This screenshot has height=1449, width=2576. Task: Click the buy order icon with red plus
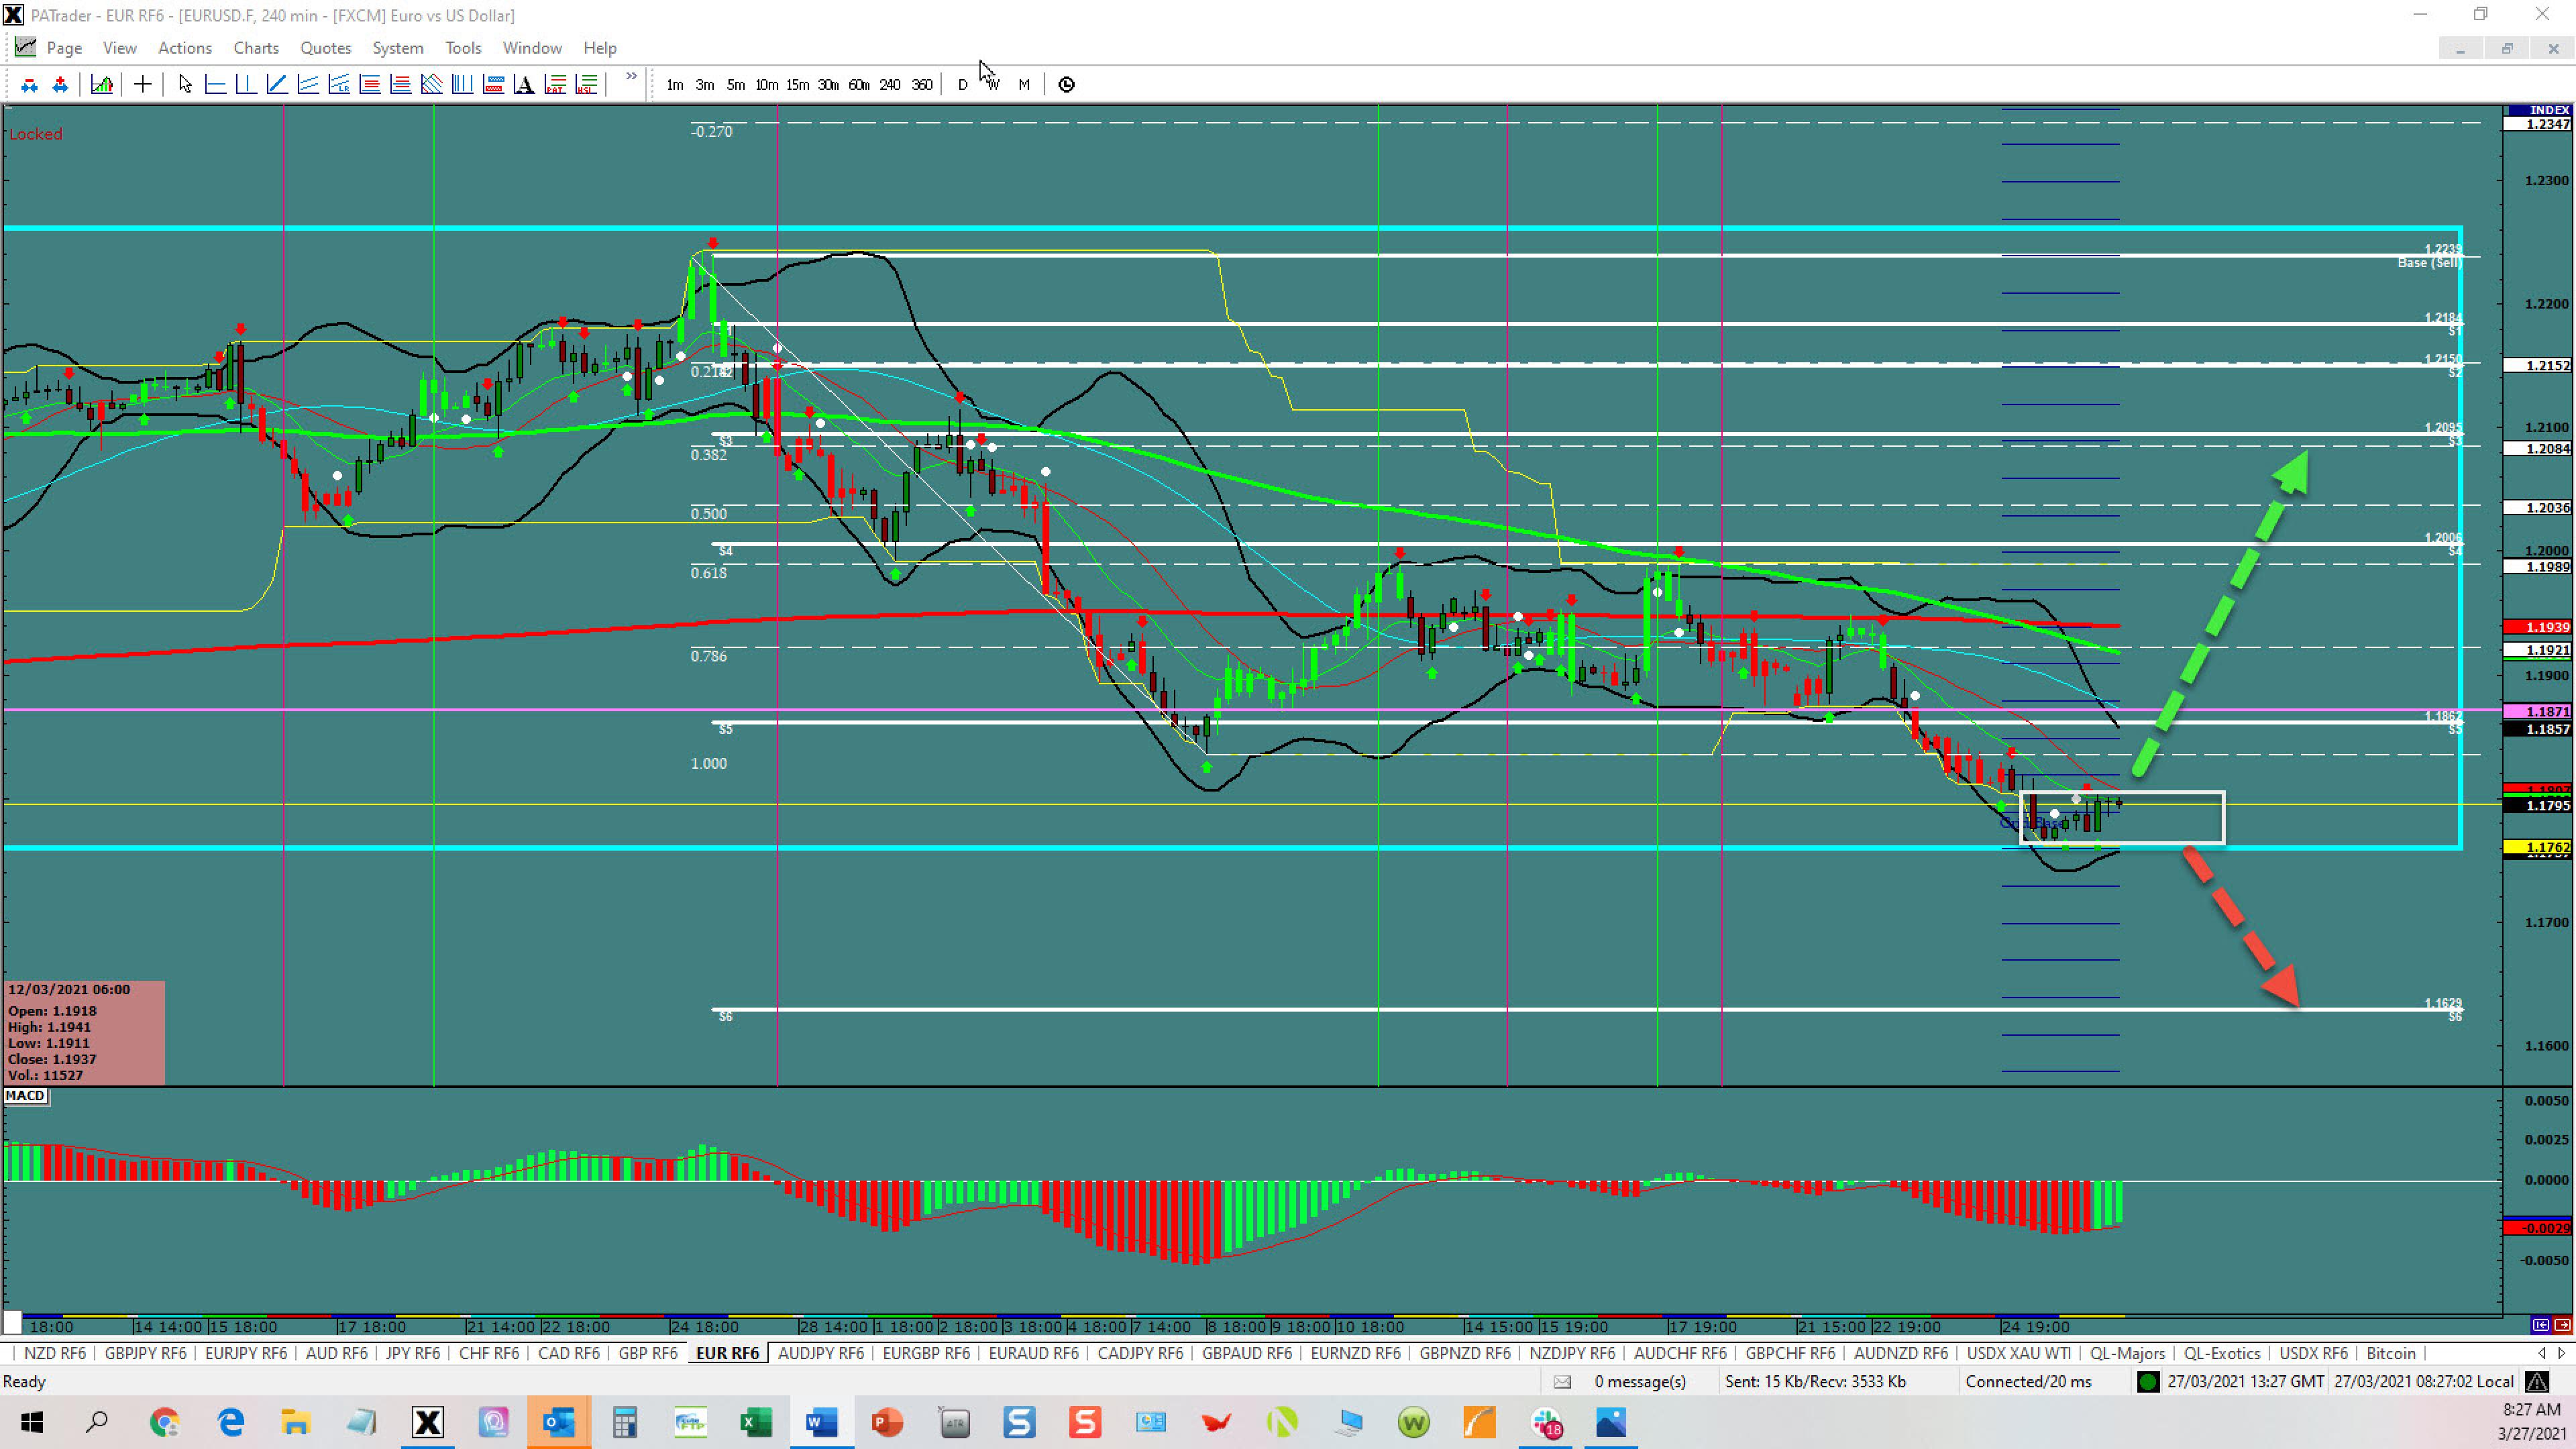[x=60, y=85]
